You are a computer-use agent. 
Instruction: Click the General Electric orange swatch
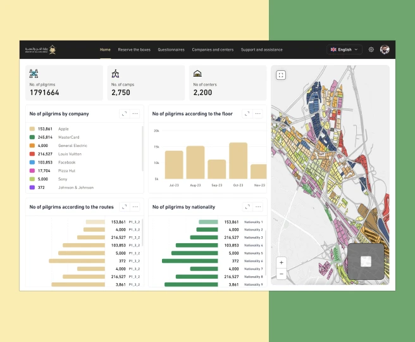(32, 146)
